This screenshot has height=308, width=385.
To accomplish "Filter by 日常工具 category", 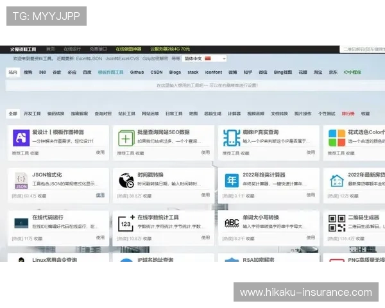I will tap(174, 114).
